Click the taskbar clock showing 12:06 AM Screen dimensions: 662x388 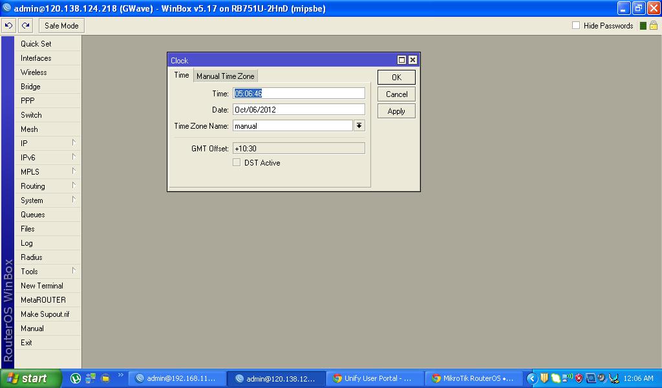pos(638,379)
